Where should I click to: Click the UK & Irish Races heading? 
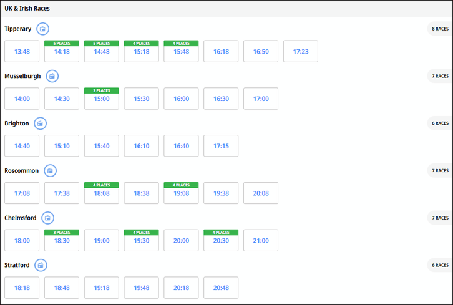pyautogui.click(x=27, y=8)
